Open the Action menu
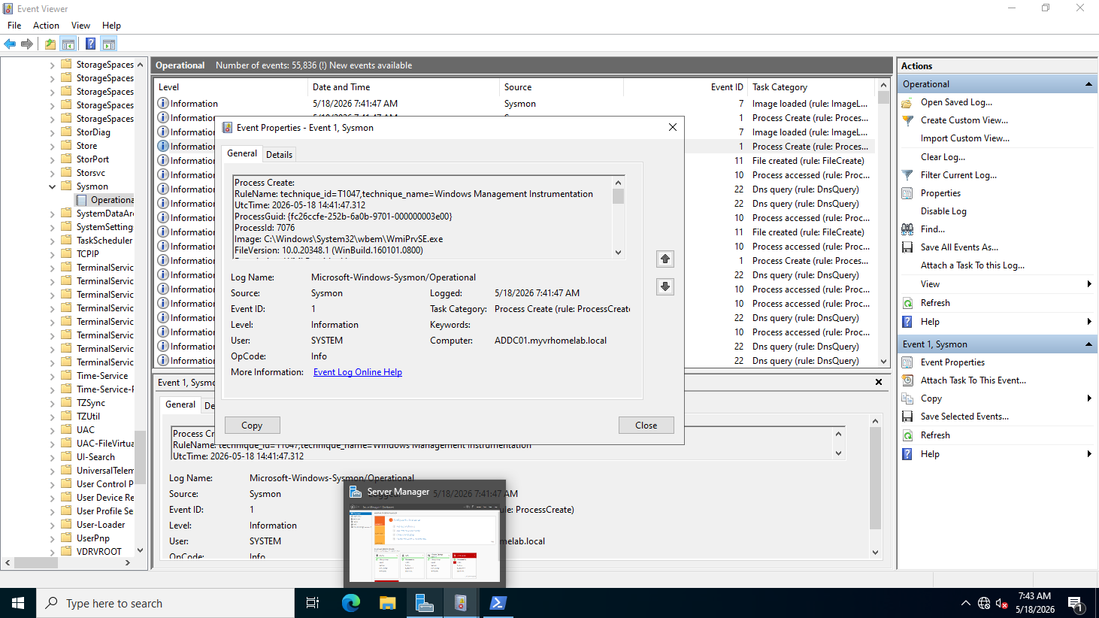Screen dimensions: 1099x618 point(46,26)
